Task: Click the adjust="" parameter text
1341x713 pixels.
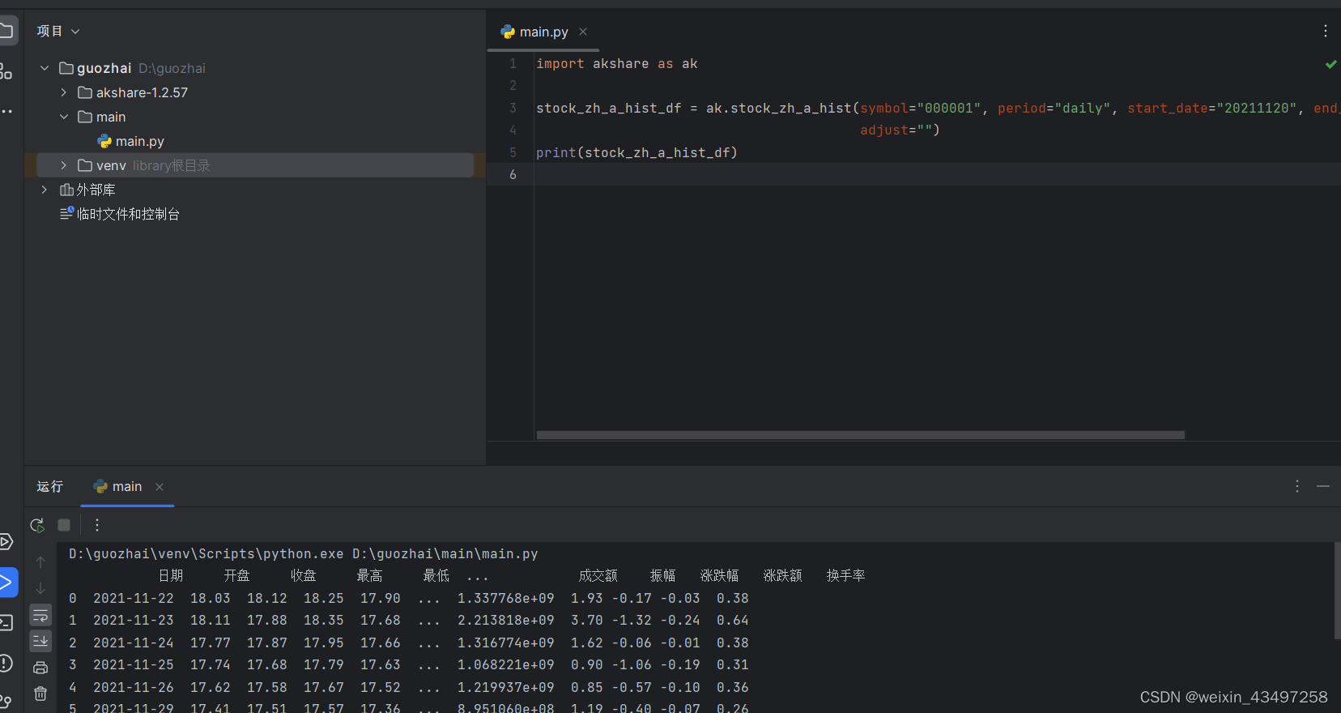Action: coord(900,130)
